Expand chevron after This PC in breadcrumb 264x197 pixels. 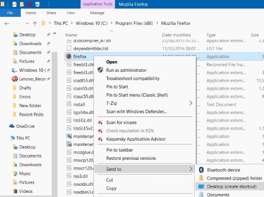72,23
